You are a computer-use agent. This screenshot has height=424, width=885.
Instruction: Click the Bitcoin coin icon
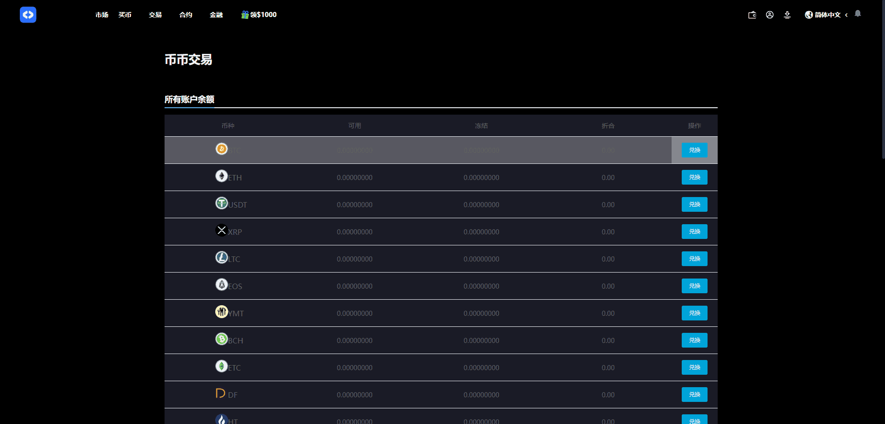222,149
